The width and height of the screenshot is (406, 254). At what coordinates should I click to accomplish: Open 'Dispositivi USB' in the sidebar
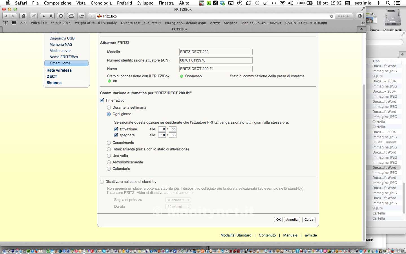click(x=62, y=38)
